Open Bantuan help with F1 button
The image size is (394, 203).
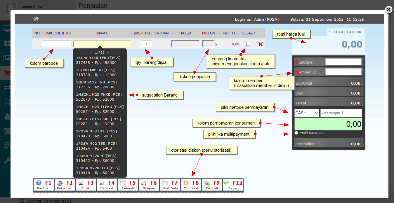44,185
